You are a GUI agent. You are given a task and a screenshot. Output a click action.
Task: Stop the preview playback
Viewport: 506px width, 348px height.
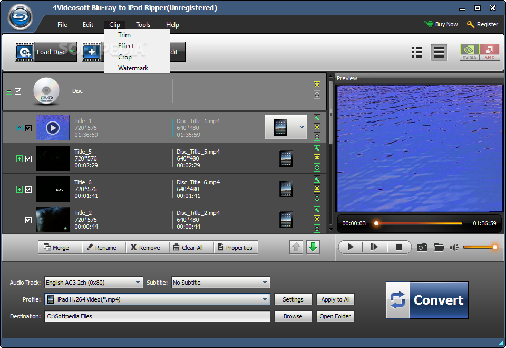tap(398, 247)
